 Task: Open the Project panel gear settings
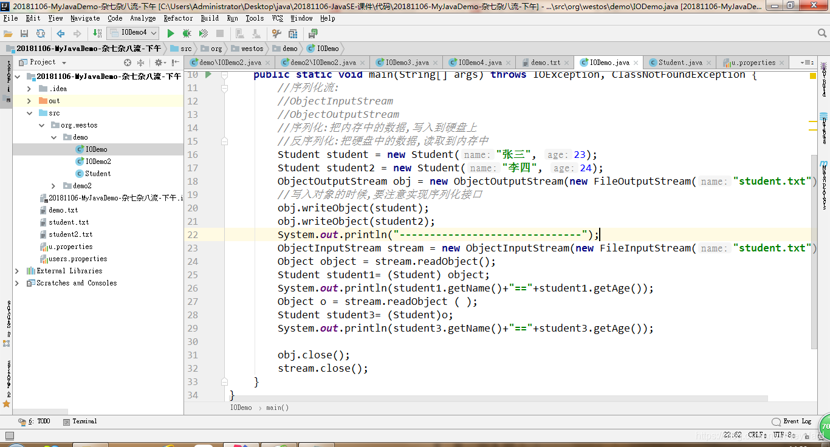tap(160, 63)
